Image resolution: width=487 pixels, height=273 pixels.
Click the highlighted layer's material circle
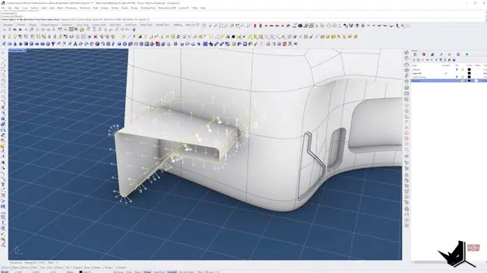[x=476, y=81]
